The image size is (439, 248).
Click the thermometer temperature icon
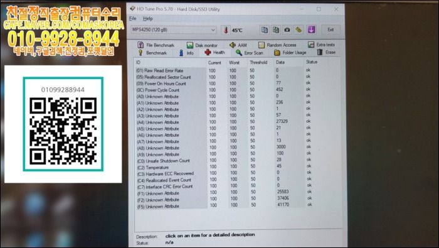click(226, 30)
